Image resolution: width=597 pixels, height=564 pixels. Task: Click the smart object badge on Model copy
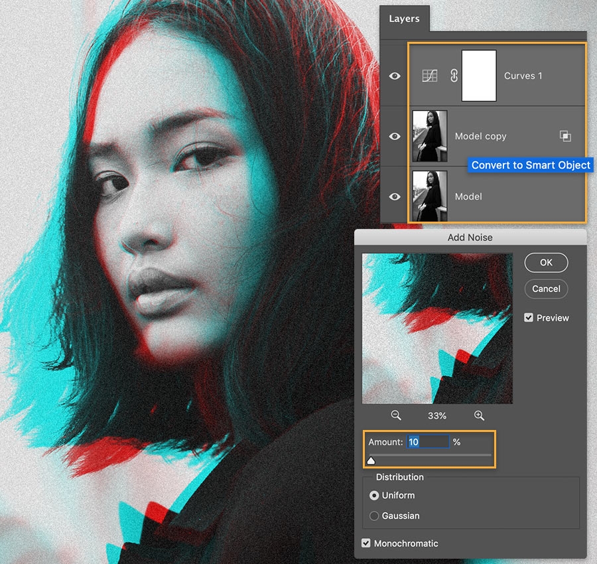coord(565,136)
